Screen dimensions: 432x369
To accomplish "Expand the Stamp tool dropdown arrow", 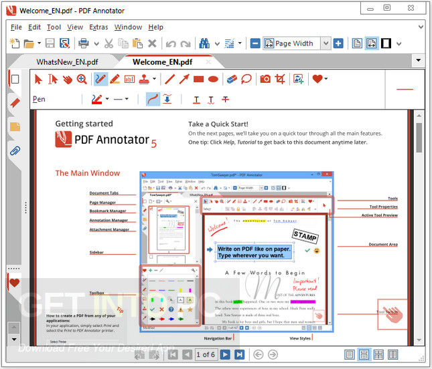I will coord(154,79).
